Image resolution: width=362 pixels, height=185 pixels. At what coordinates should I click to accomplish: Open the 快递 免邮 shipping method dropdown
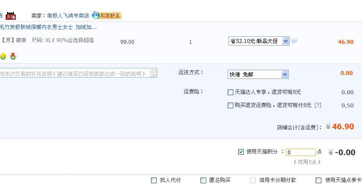pos(258,75)
